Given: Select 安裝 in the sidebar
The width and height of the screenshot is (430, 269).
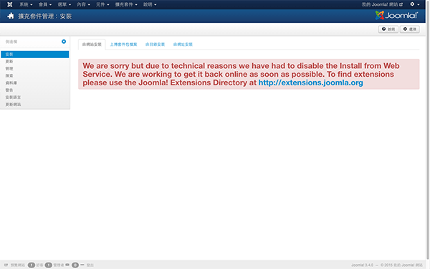Looking at the screenshot, I should [35, 55].
